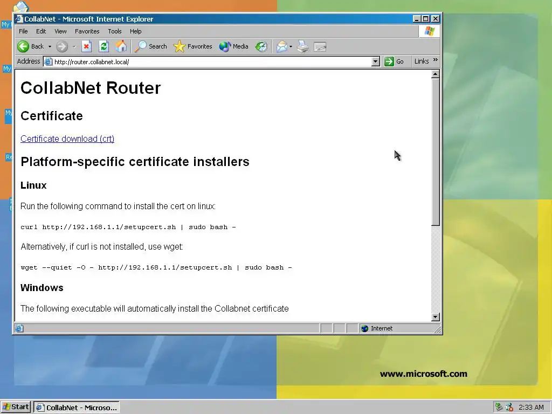552x414 pixels.
Task: Open the History icon
Action: 261,46
